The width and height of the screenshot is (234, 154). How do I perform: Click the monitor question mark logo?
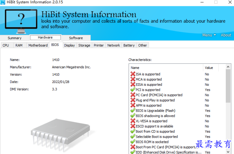pos(21,21)
